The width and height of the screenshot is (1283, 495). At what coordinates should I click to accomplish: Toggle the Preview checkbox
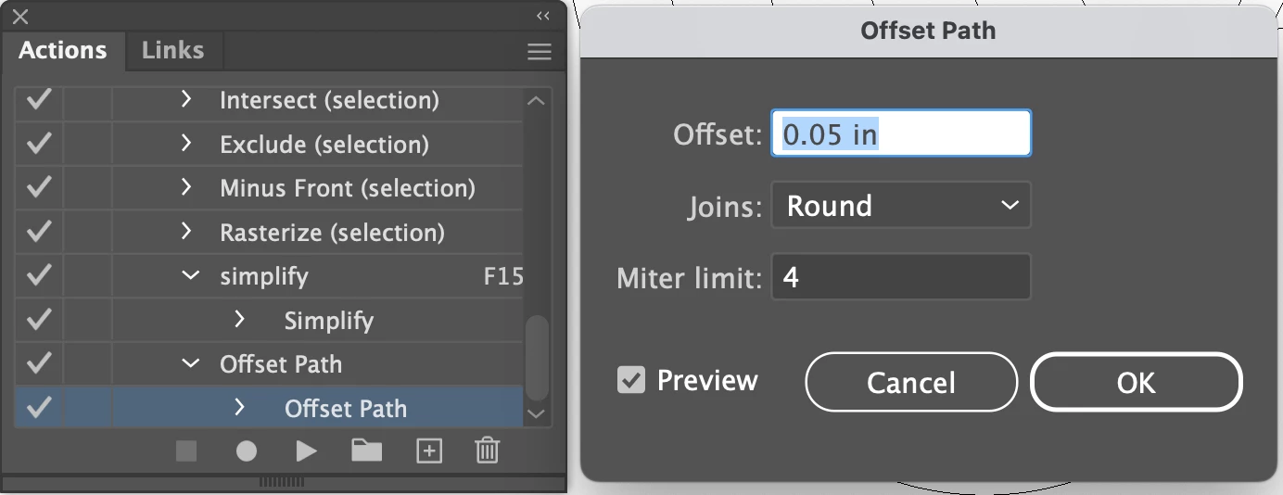pyautogui.click(x=631, y=380)
